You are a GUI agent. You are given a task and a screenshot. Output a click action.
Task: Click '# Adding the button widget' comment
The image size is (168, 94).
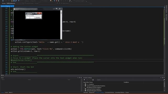[24, 47]
